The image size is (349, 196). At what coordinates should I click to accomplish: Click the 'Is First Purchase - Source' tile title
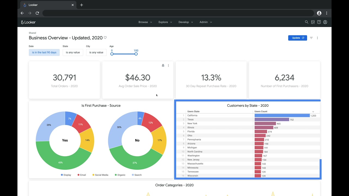(101, 106)
